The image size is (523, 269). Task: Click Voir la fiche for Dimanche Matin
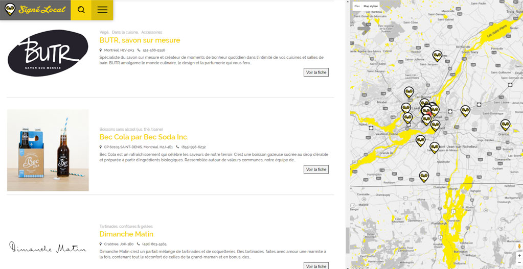[316, 266]
